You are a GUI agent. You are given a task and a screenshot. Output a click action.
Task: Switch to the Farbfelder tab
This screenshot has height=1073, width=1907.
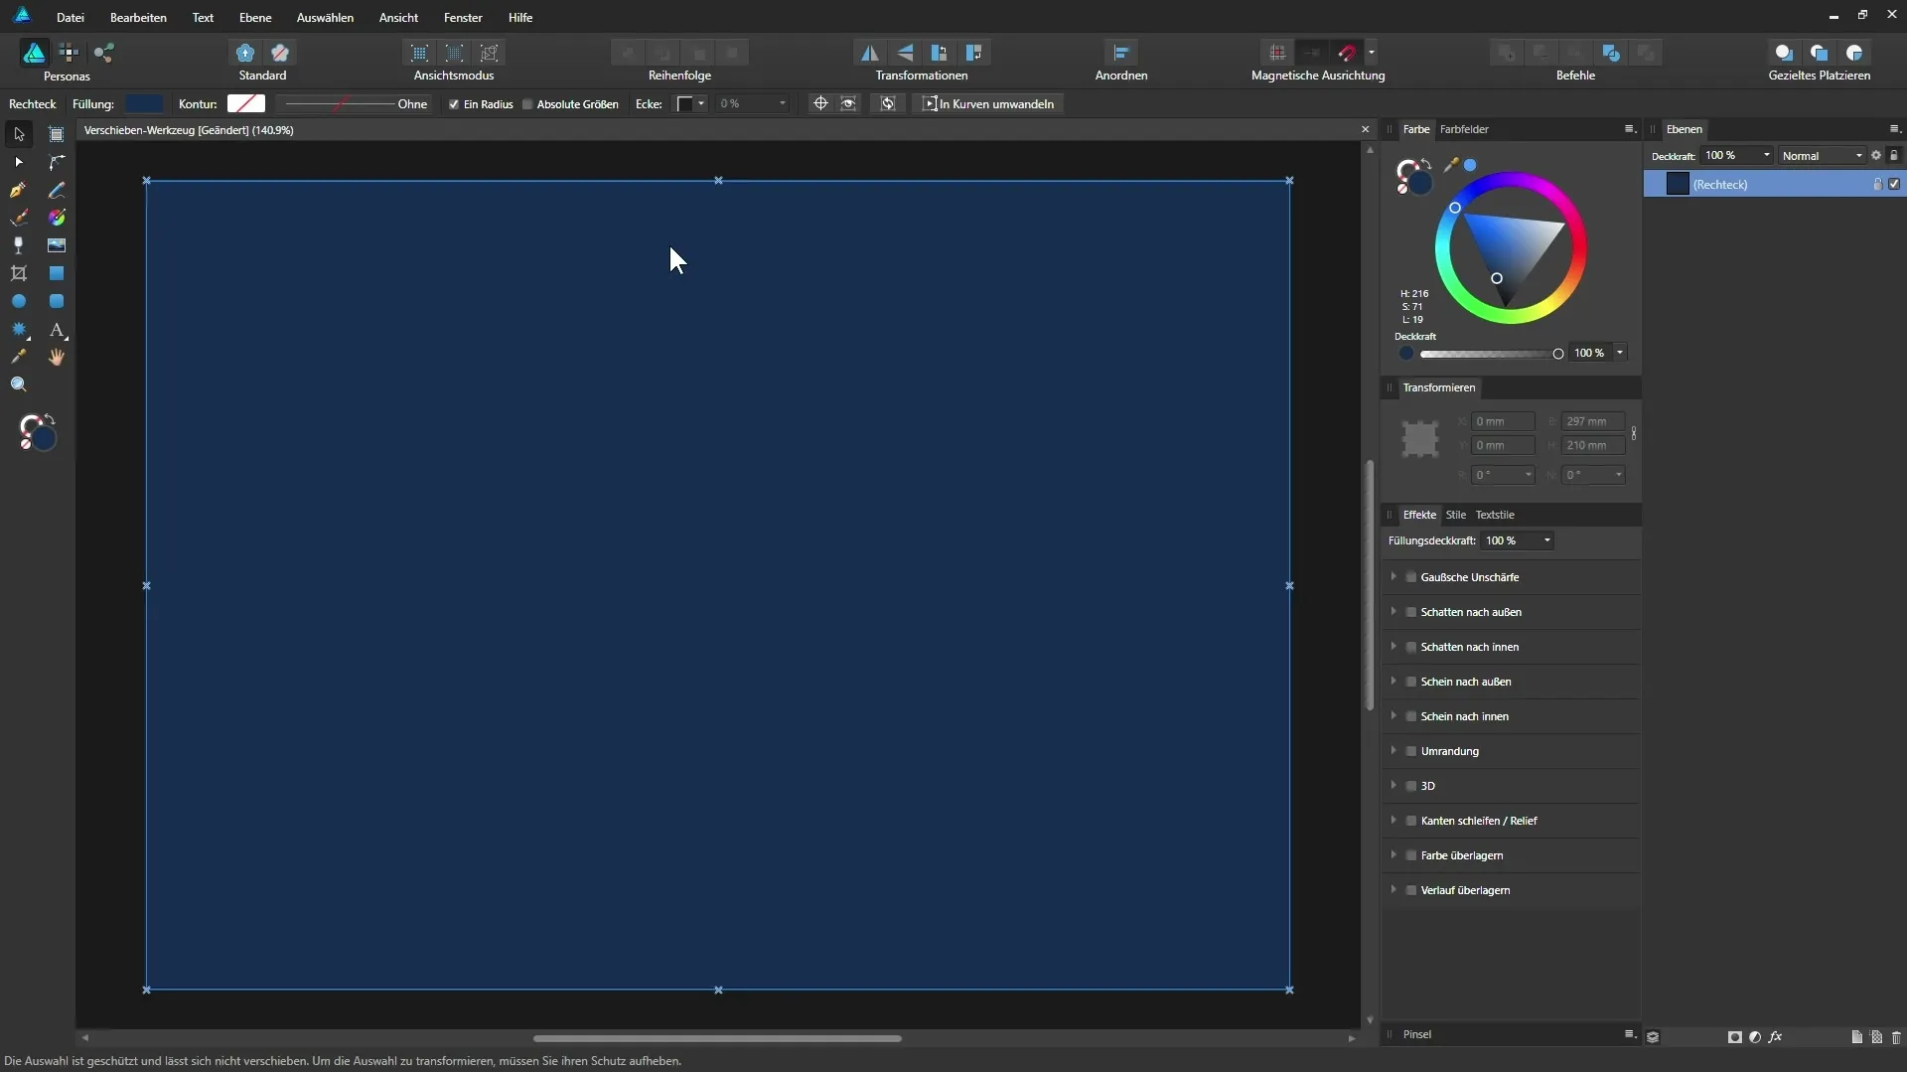[x=1464, y=129]
